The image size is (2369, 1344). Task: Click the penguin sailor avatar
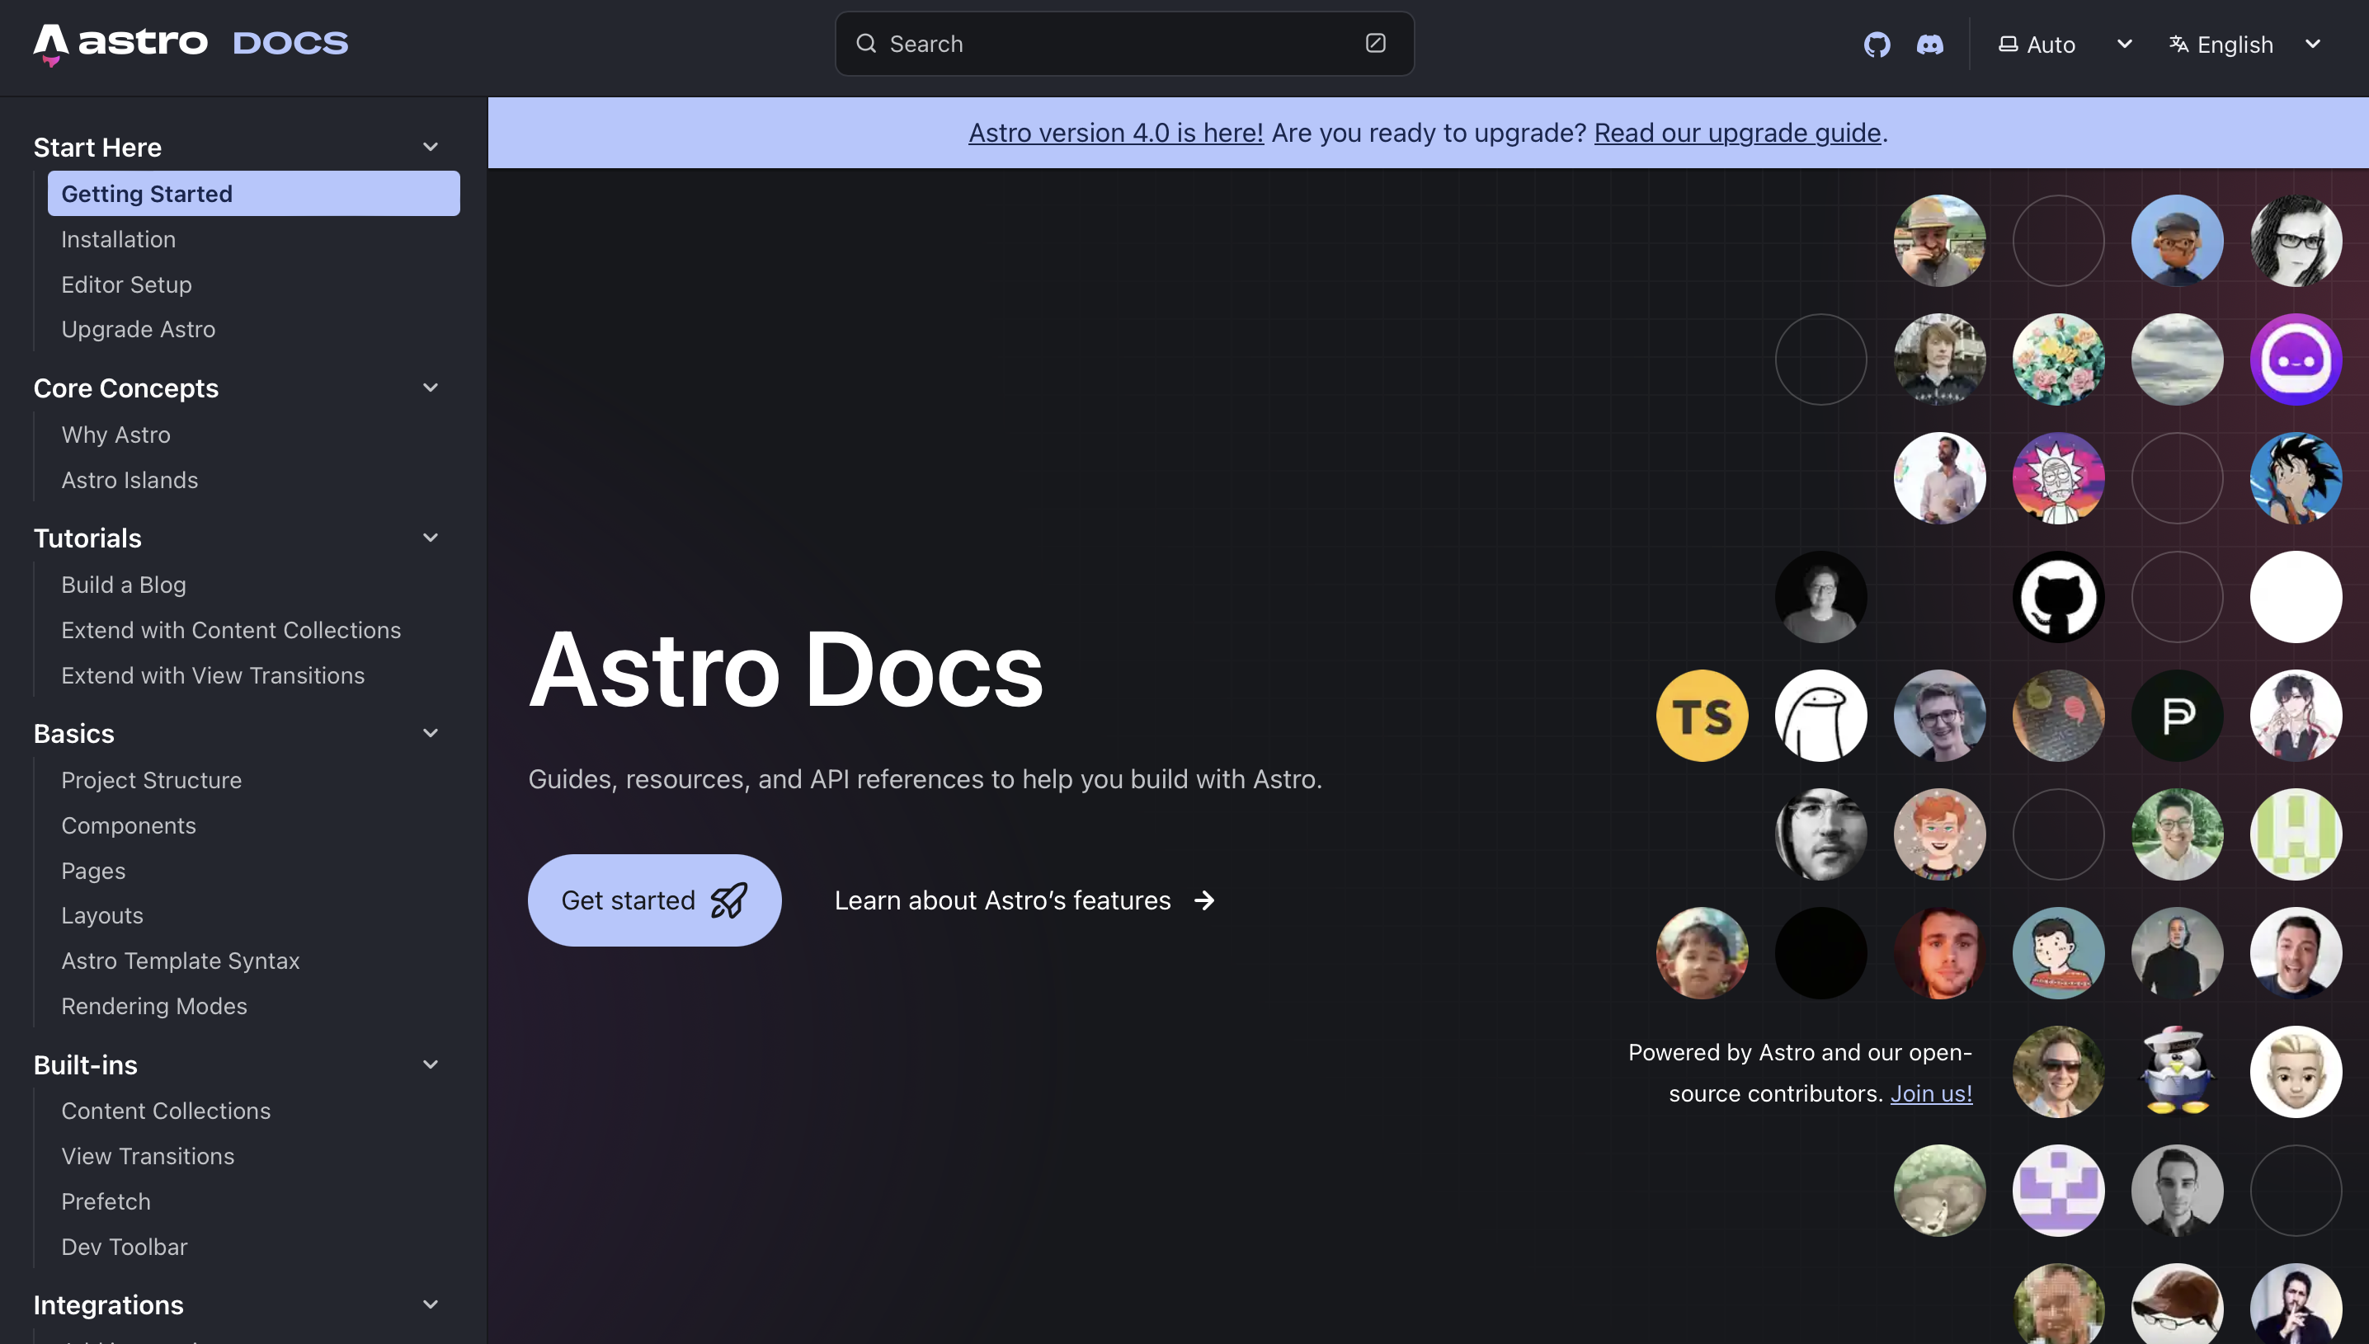click(x=2177, y=1072)
